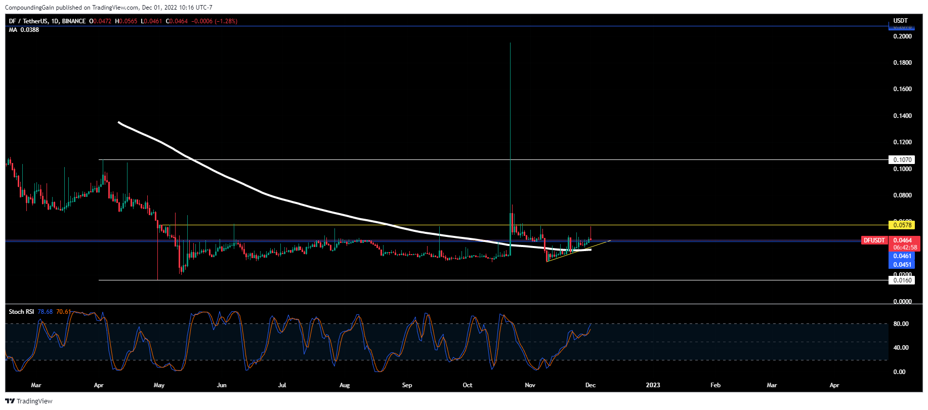928x410 pixels.
Task: Click the 0.1600 price axis label
Action: 903,89
